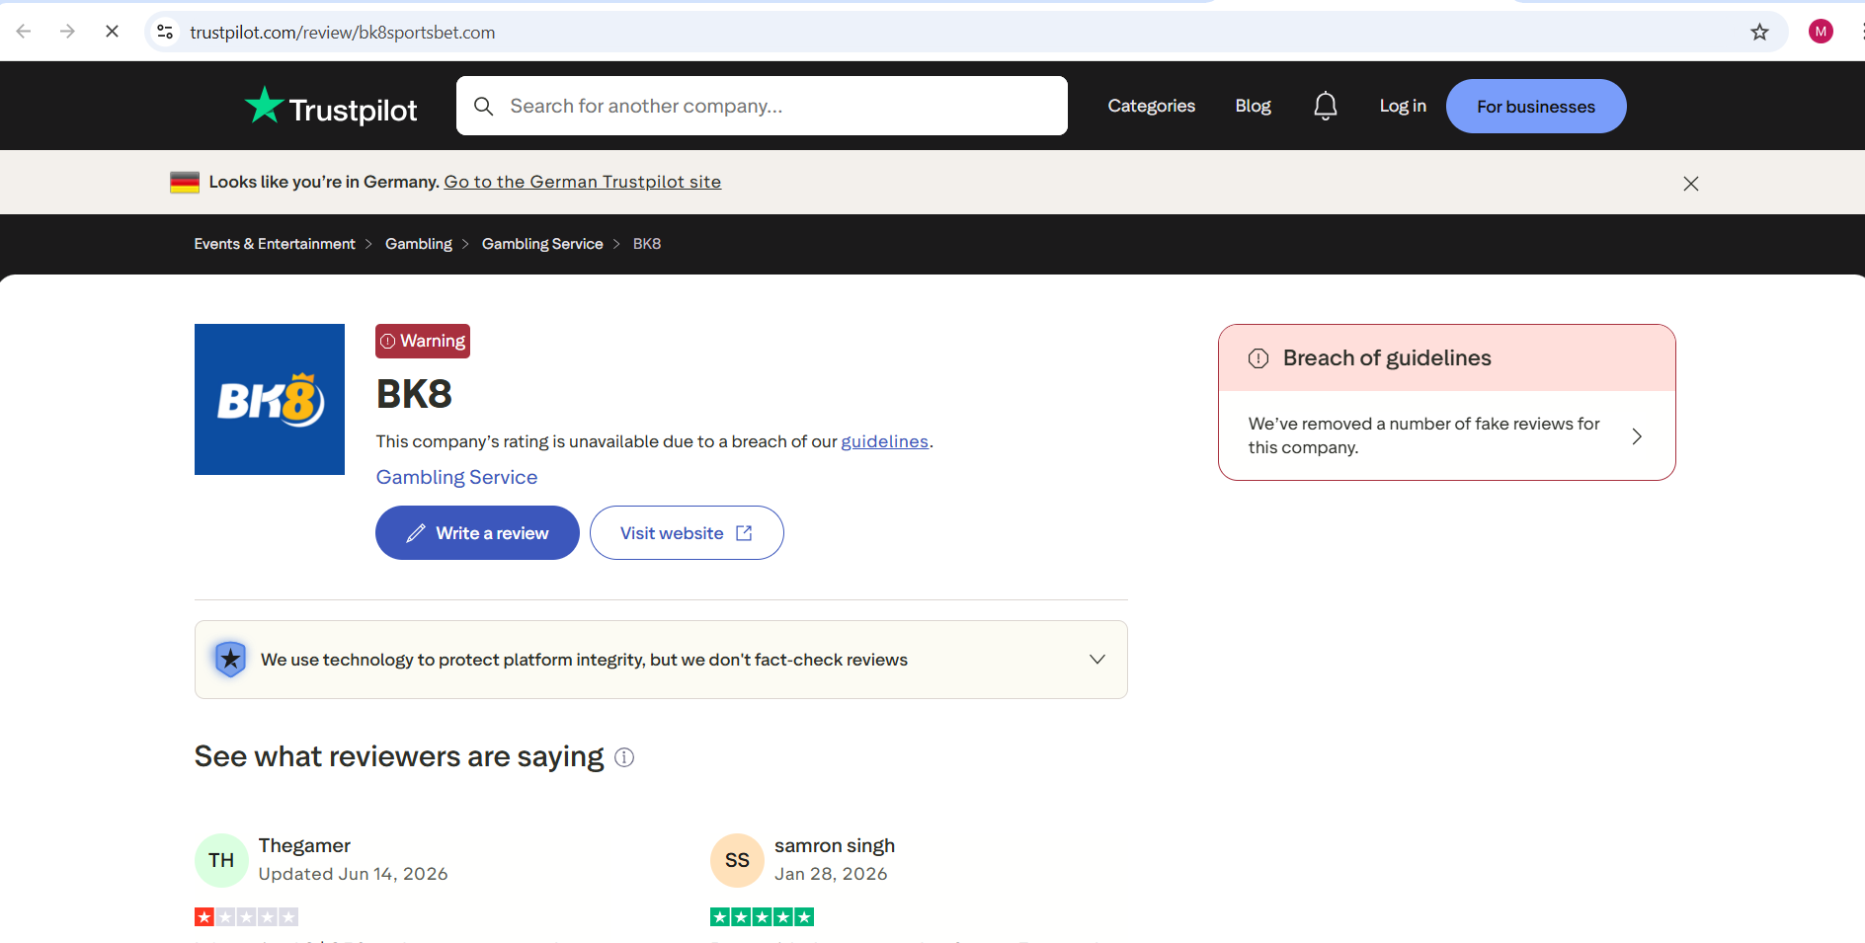This screenshot has width=1865, height=943.
Task: Click reviewer name samron singh
Action: tap(835, 845)
